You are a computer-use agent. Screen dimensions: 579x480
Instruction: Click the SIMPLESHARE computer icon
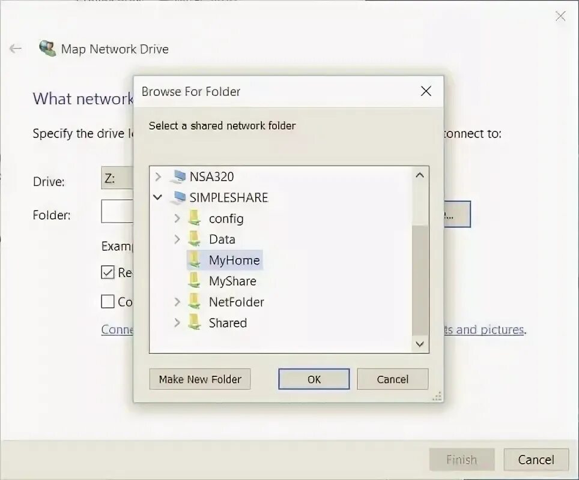point(178,198)
